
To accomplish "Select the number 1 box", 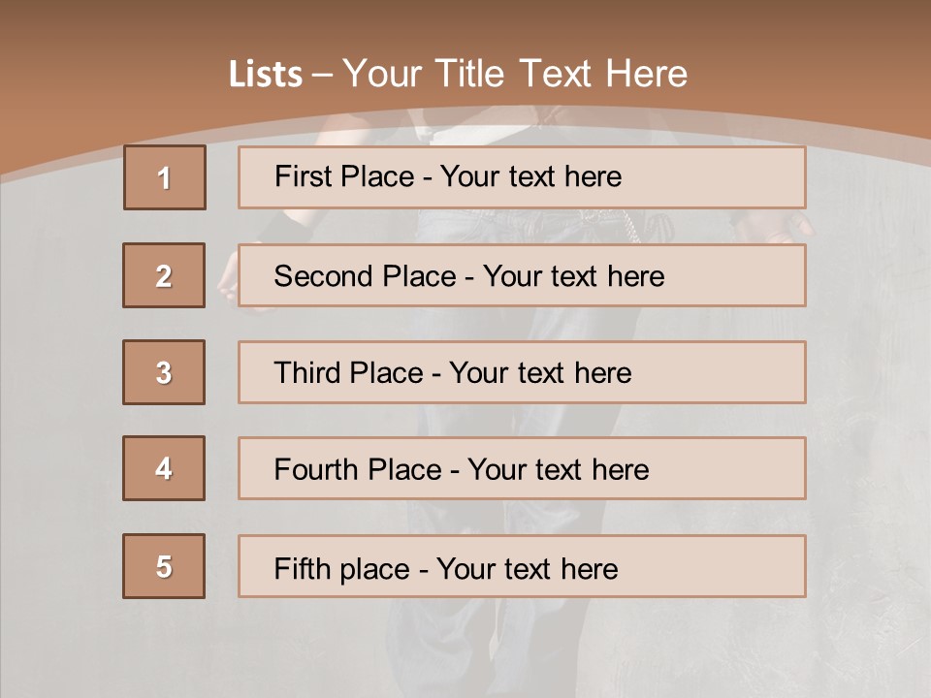I will click(x=165, y=177).
